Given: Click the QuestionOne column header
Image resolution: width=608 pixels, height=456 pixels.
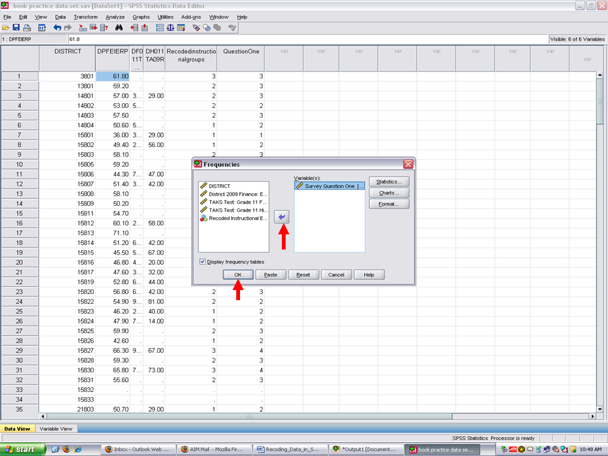Looking at the screenshot, I should point(240,52).
